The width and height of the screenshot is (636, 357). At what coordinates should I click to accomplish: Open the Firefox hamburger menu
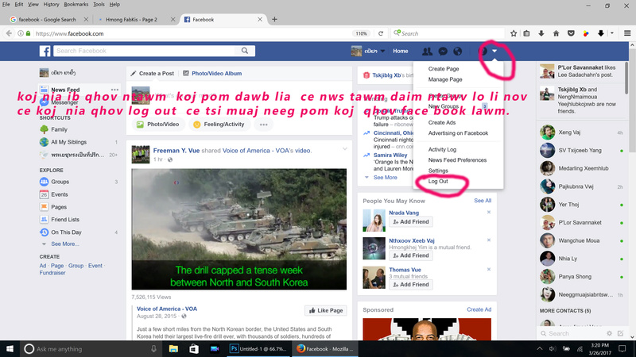point(627,33)
